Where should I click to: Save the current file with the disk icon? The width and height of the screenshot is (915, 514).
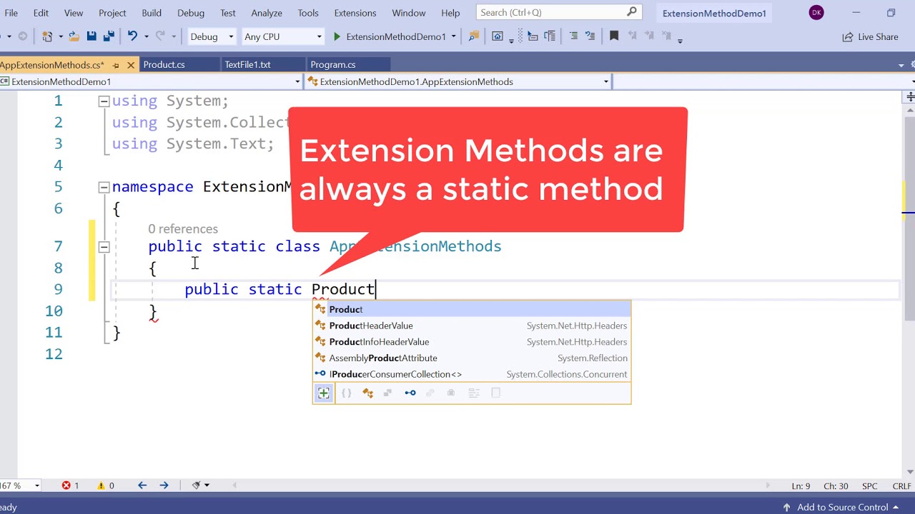coord(91,36)
